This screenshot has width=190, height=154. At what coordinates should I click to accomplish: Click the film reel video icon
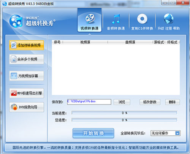coord(90,19)
